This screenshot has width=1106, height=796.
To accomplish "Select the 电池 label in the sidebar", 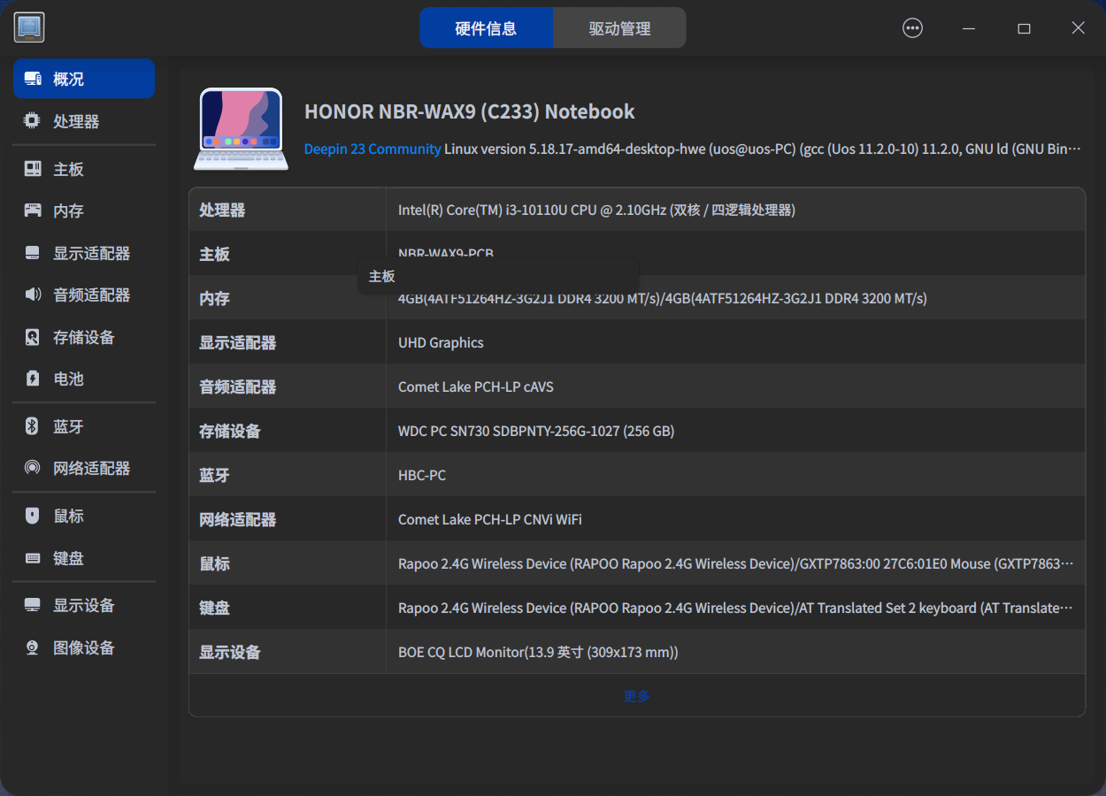I will point(68,379).
